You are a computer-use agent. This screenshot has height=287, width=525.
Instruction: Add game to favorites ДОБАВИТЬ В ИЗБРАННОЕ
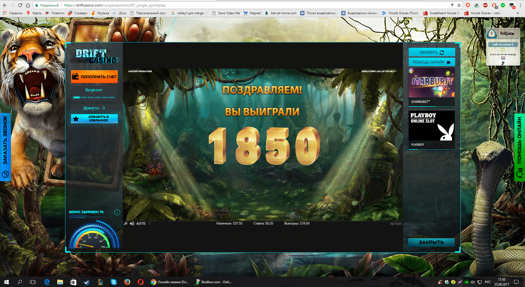pyautogui.click(x=94, y=119)
